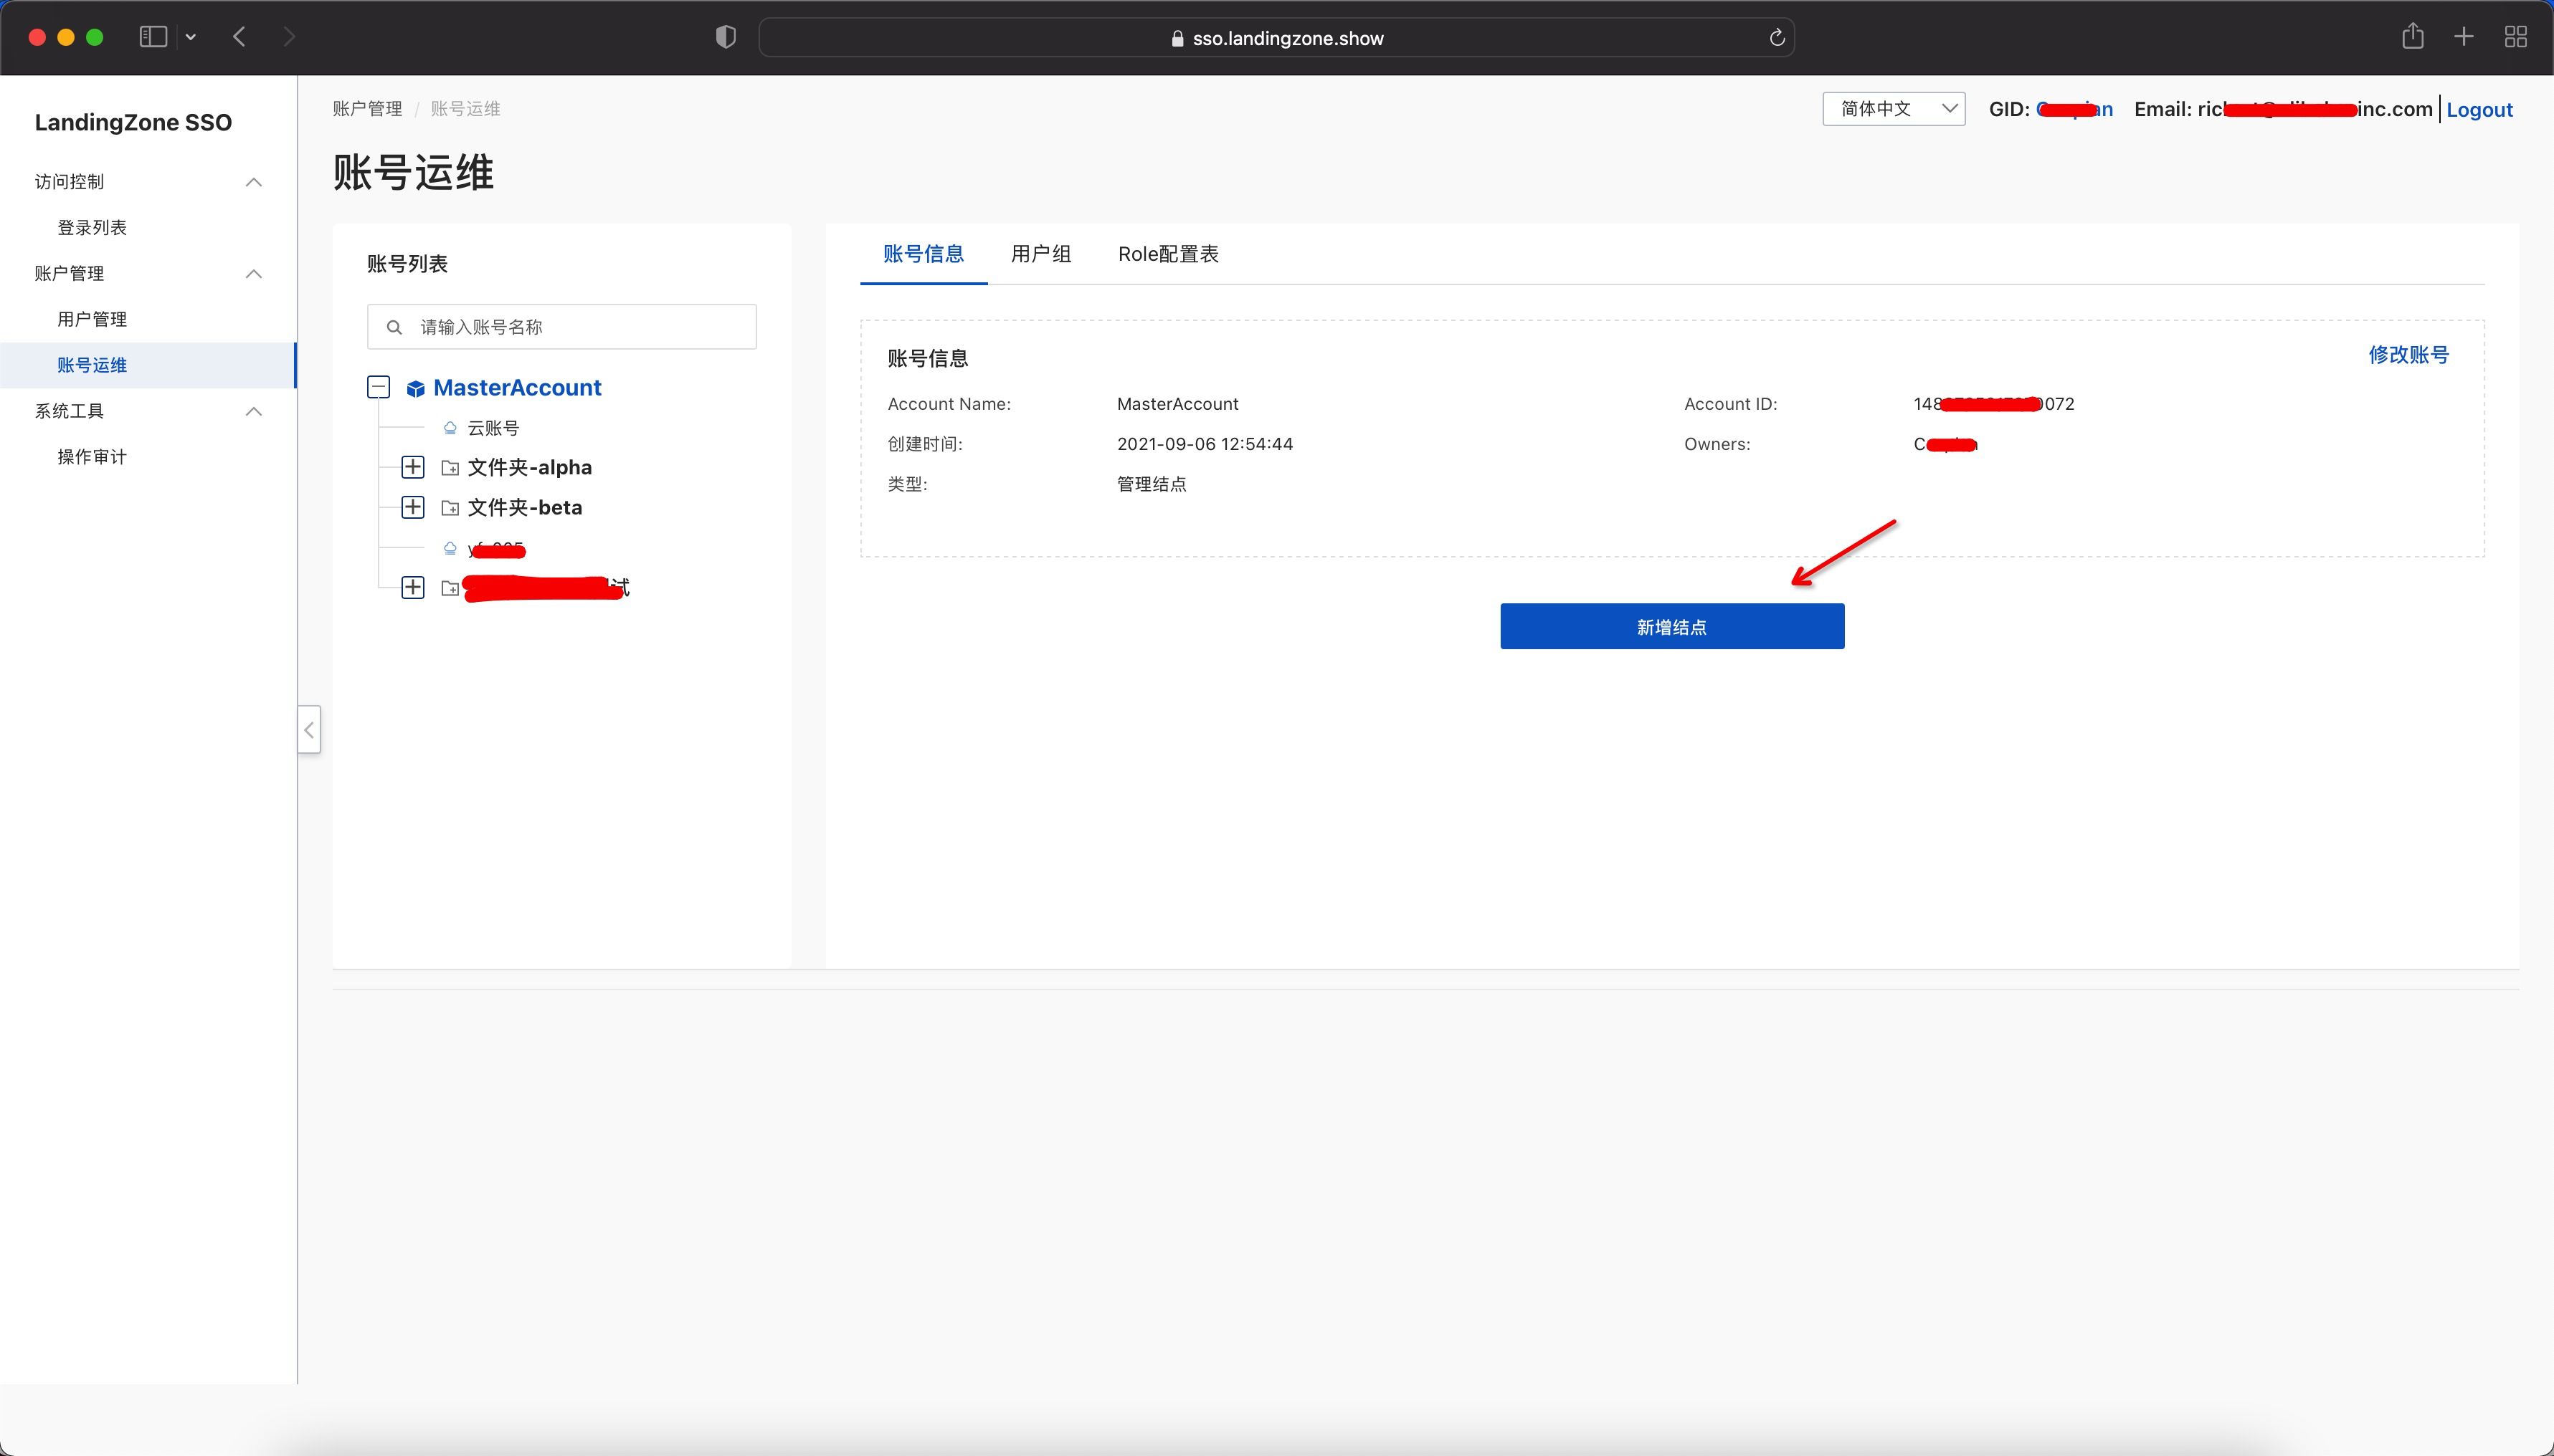Show tab overview grid icon

coord(2516,37)
